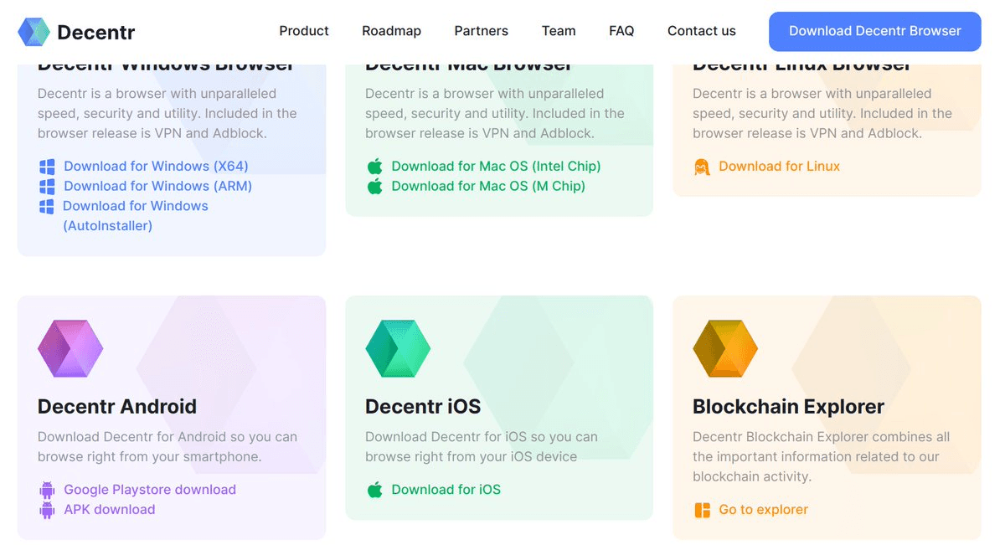The width and height of the screenshot is (1005, 545).
Task: Click Windows icon beside the X64 download
Action: (47, 167)
